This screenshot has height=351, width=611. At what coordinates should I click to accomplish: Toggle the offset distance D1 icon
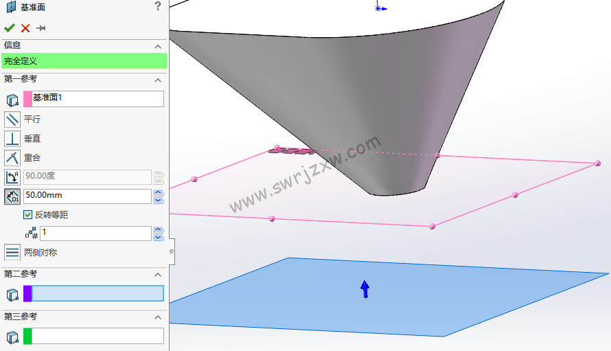point(12,196)
